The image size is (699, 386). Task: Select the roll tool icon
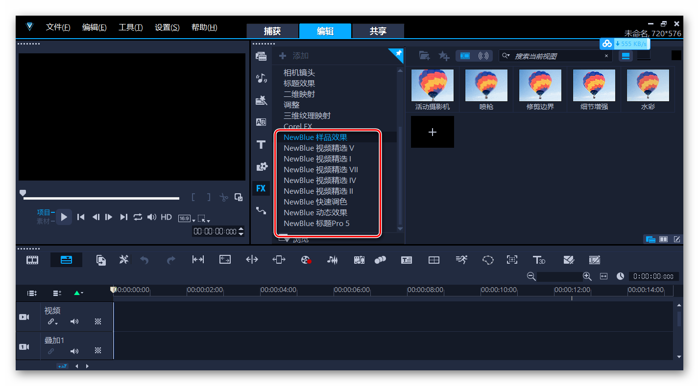tap(252, 260)
